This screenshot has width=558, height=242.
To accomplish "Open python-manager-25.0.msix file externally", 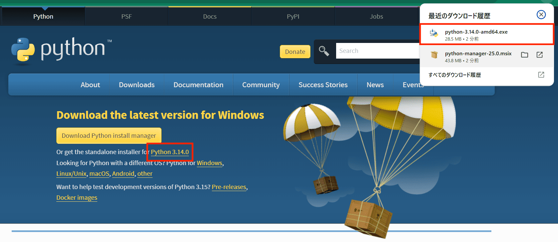I will click(540, 55).
